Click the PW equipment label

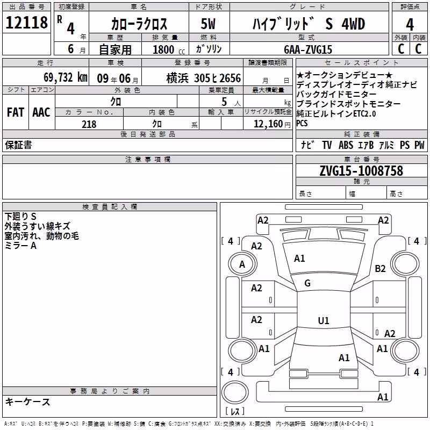tap(419, 145)
